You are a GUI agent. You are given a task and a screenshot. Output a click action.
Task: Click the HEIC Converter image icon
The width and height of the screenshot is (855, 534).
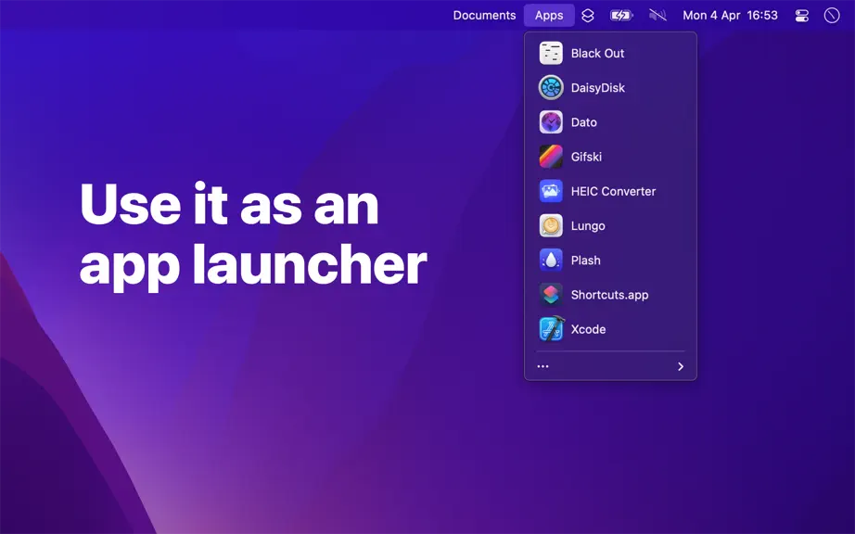pyautogui.click(x=551, y=191)
